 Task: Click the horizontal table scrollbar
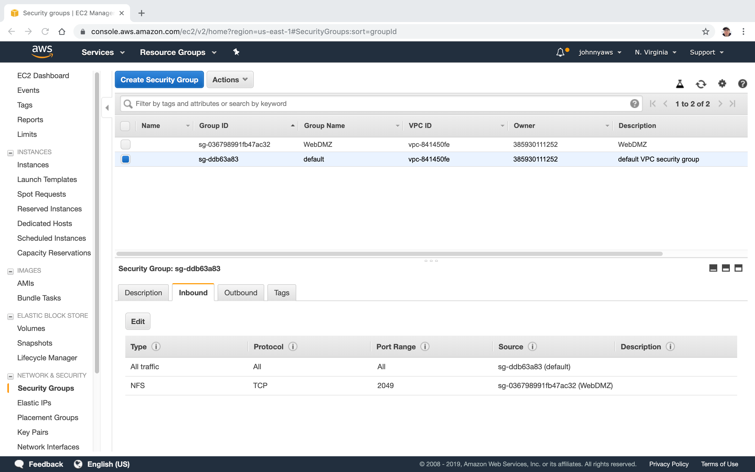tap(389, 254)
